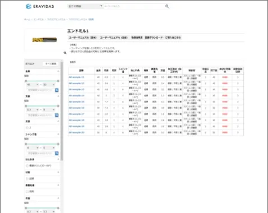Open the ダウンロード tab
Screen dimensions: 268x213
(154, 38)
